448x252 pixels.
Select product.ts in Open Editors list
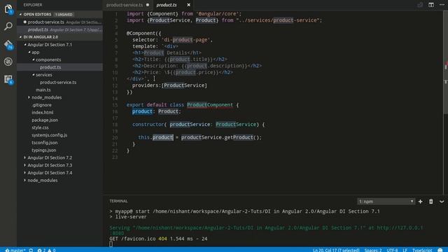click(x=59, y=29)
